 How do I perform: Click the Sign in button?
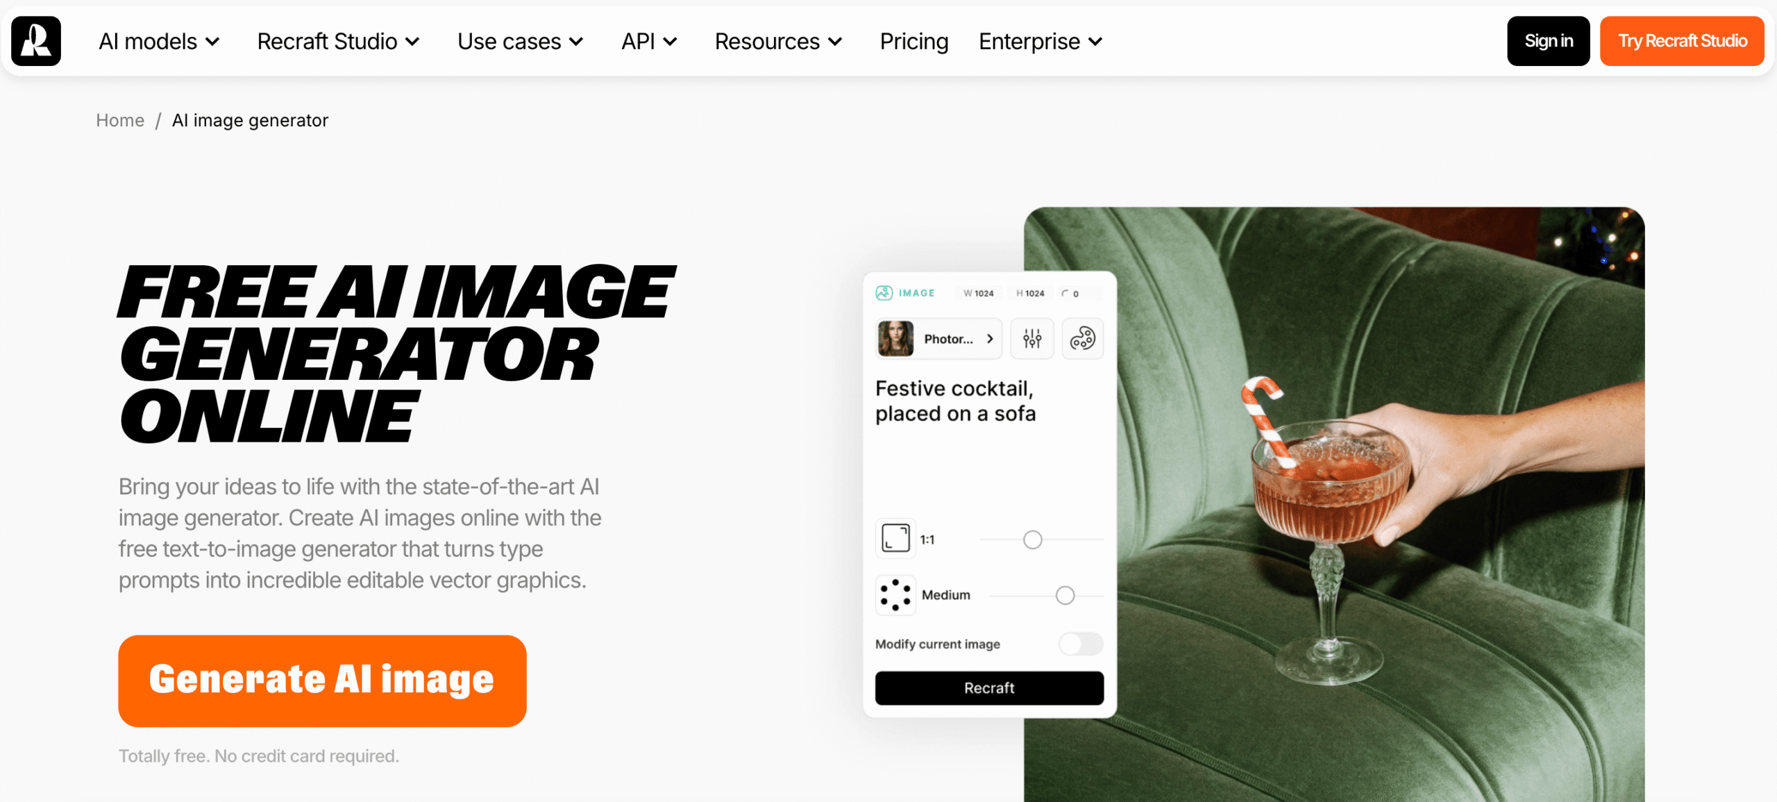point(1549,41)
